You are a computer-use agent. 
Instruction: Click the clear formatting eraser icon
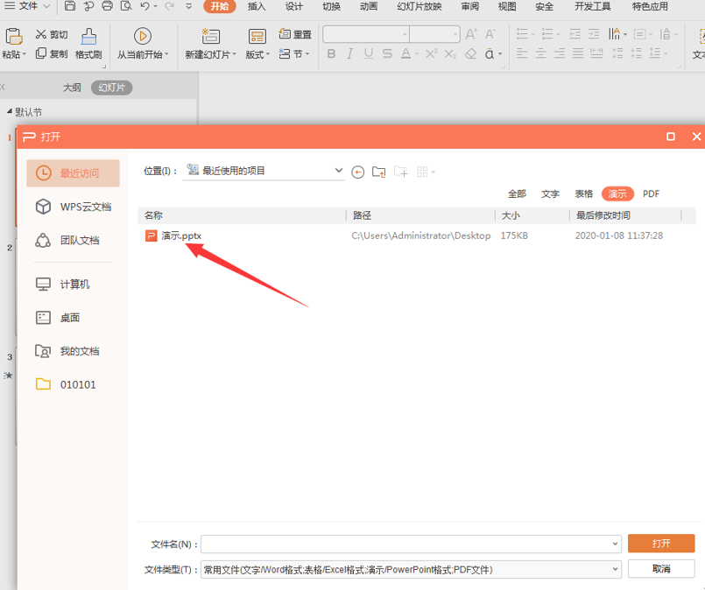click(x=470, y=54)
